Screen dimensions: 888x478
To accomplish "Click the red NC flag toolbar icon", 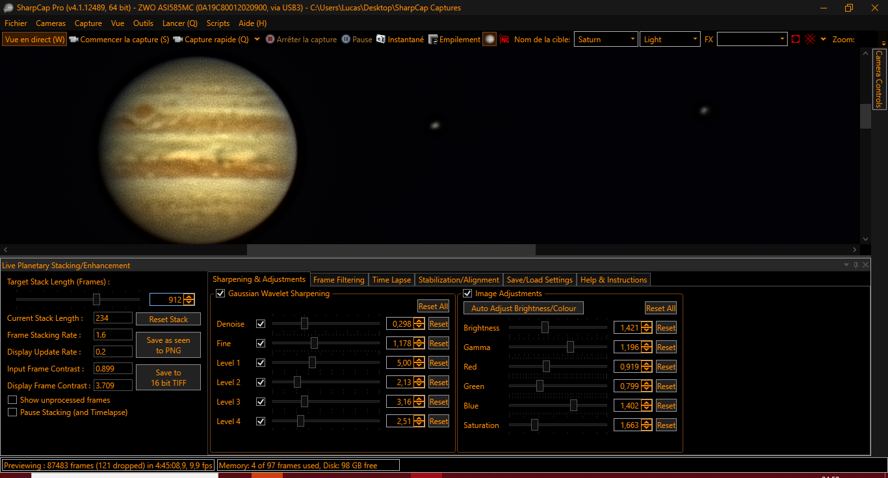I will click(504, 40).
